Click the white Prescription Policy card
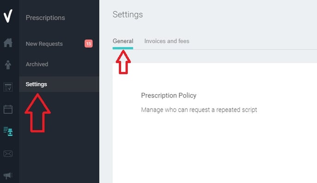Screen dimensions: 317x183 (x=215, y=123)
